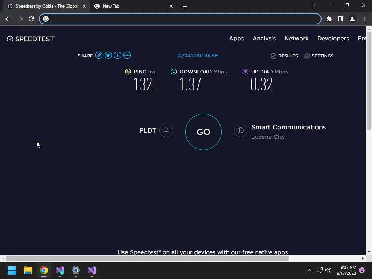
Task: Click ping value 132
Action: [x=142, y=84]
